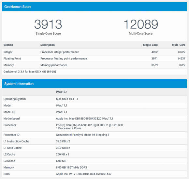Click Geekbench 3.3.4 version text
This screenshot has width=189, height=179.
(30, 72)
